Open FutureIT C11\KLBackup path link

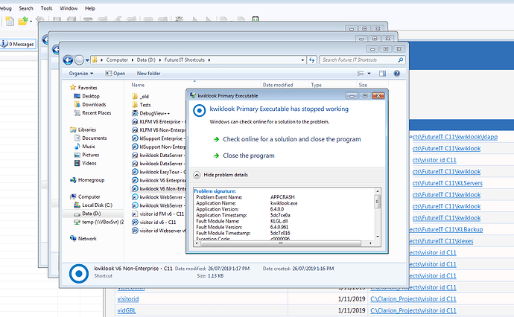446,229
